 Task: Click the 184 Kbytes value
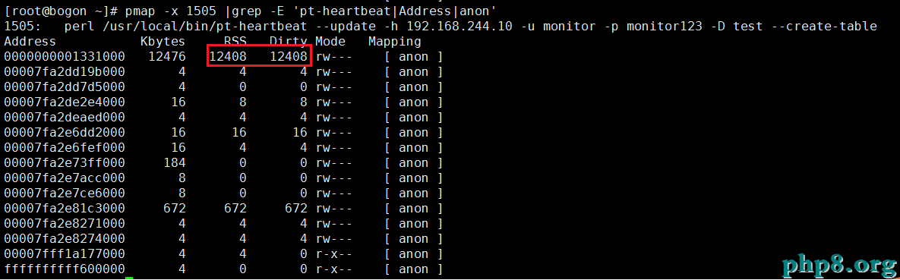point(174,163)
